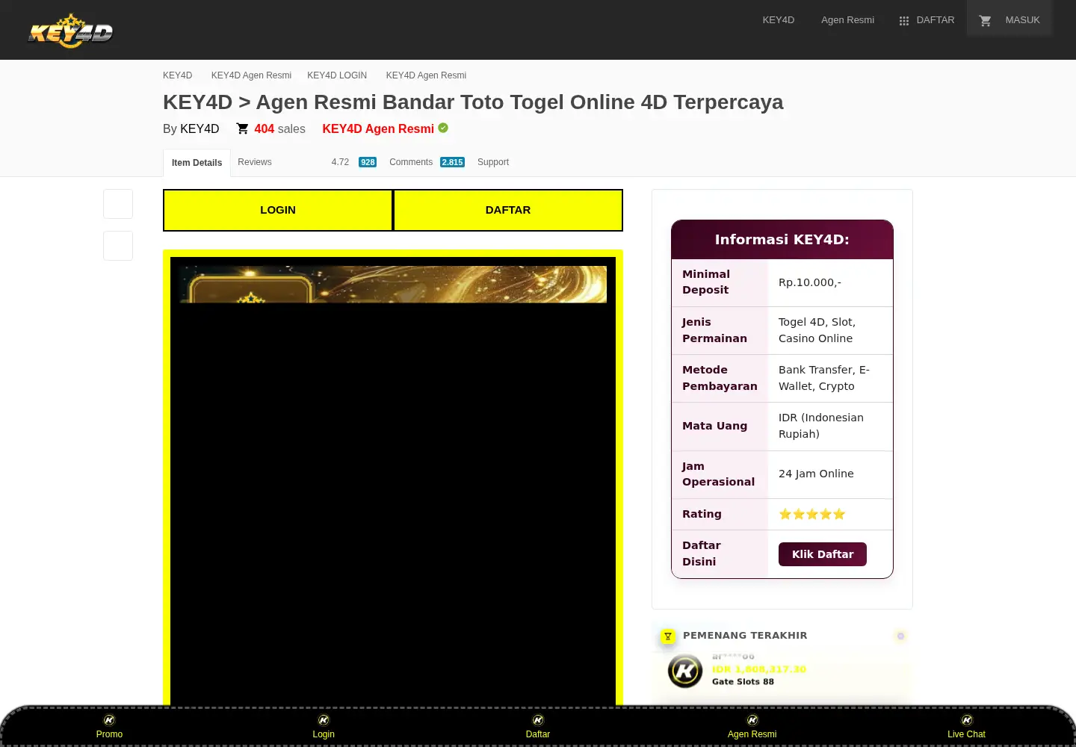Click the red KEY4D Agen Resmi link
The width and height of the screenshot is (1076, 747).
pyautogui.click(x=378, y=128)
